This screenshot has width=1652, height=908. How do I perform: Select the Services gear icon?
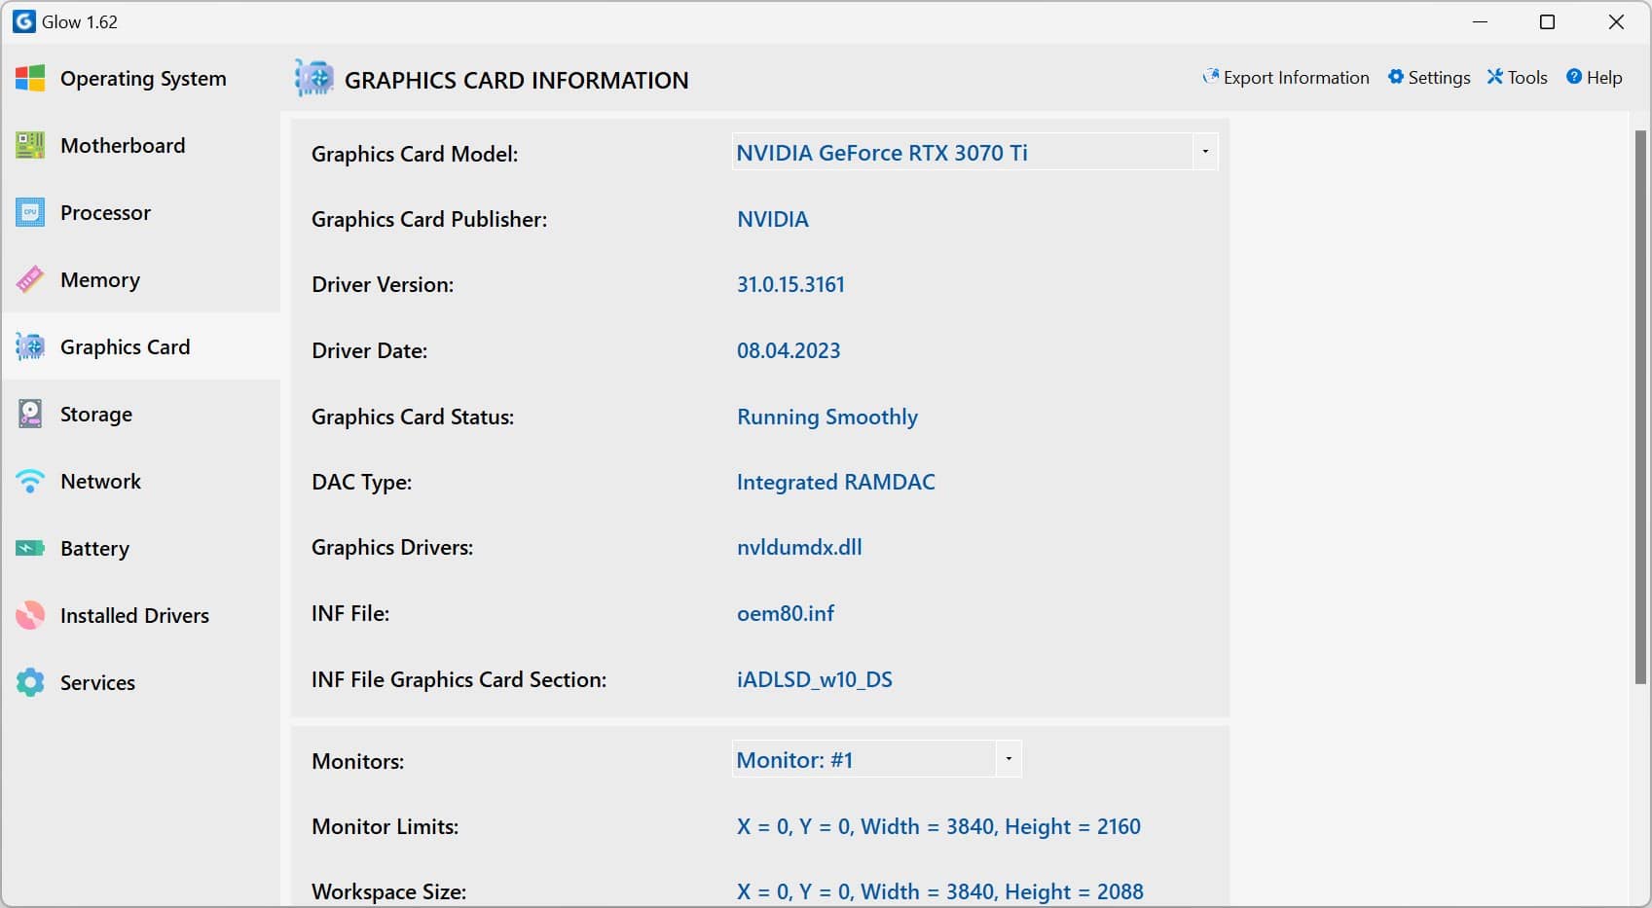30,682
